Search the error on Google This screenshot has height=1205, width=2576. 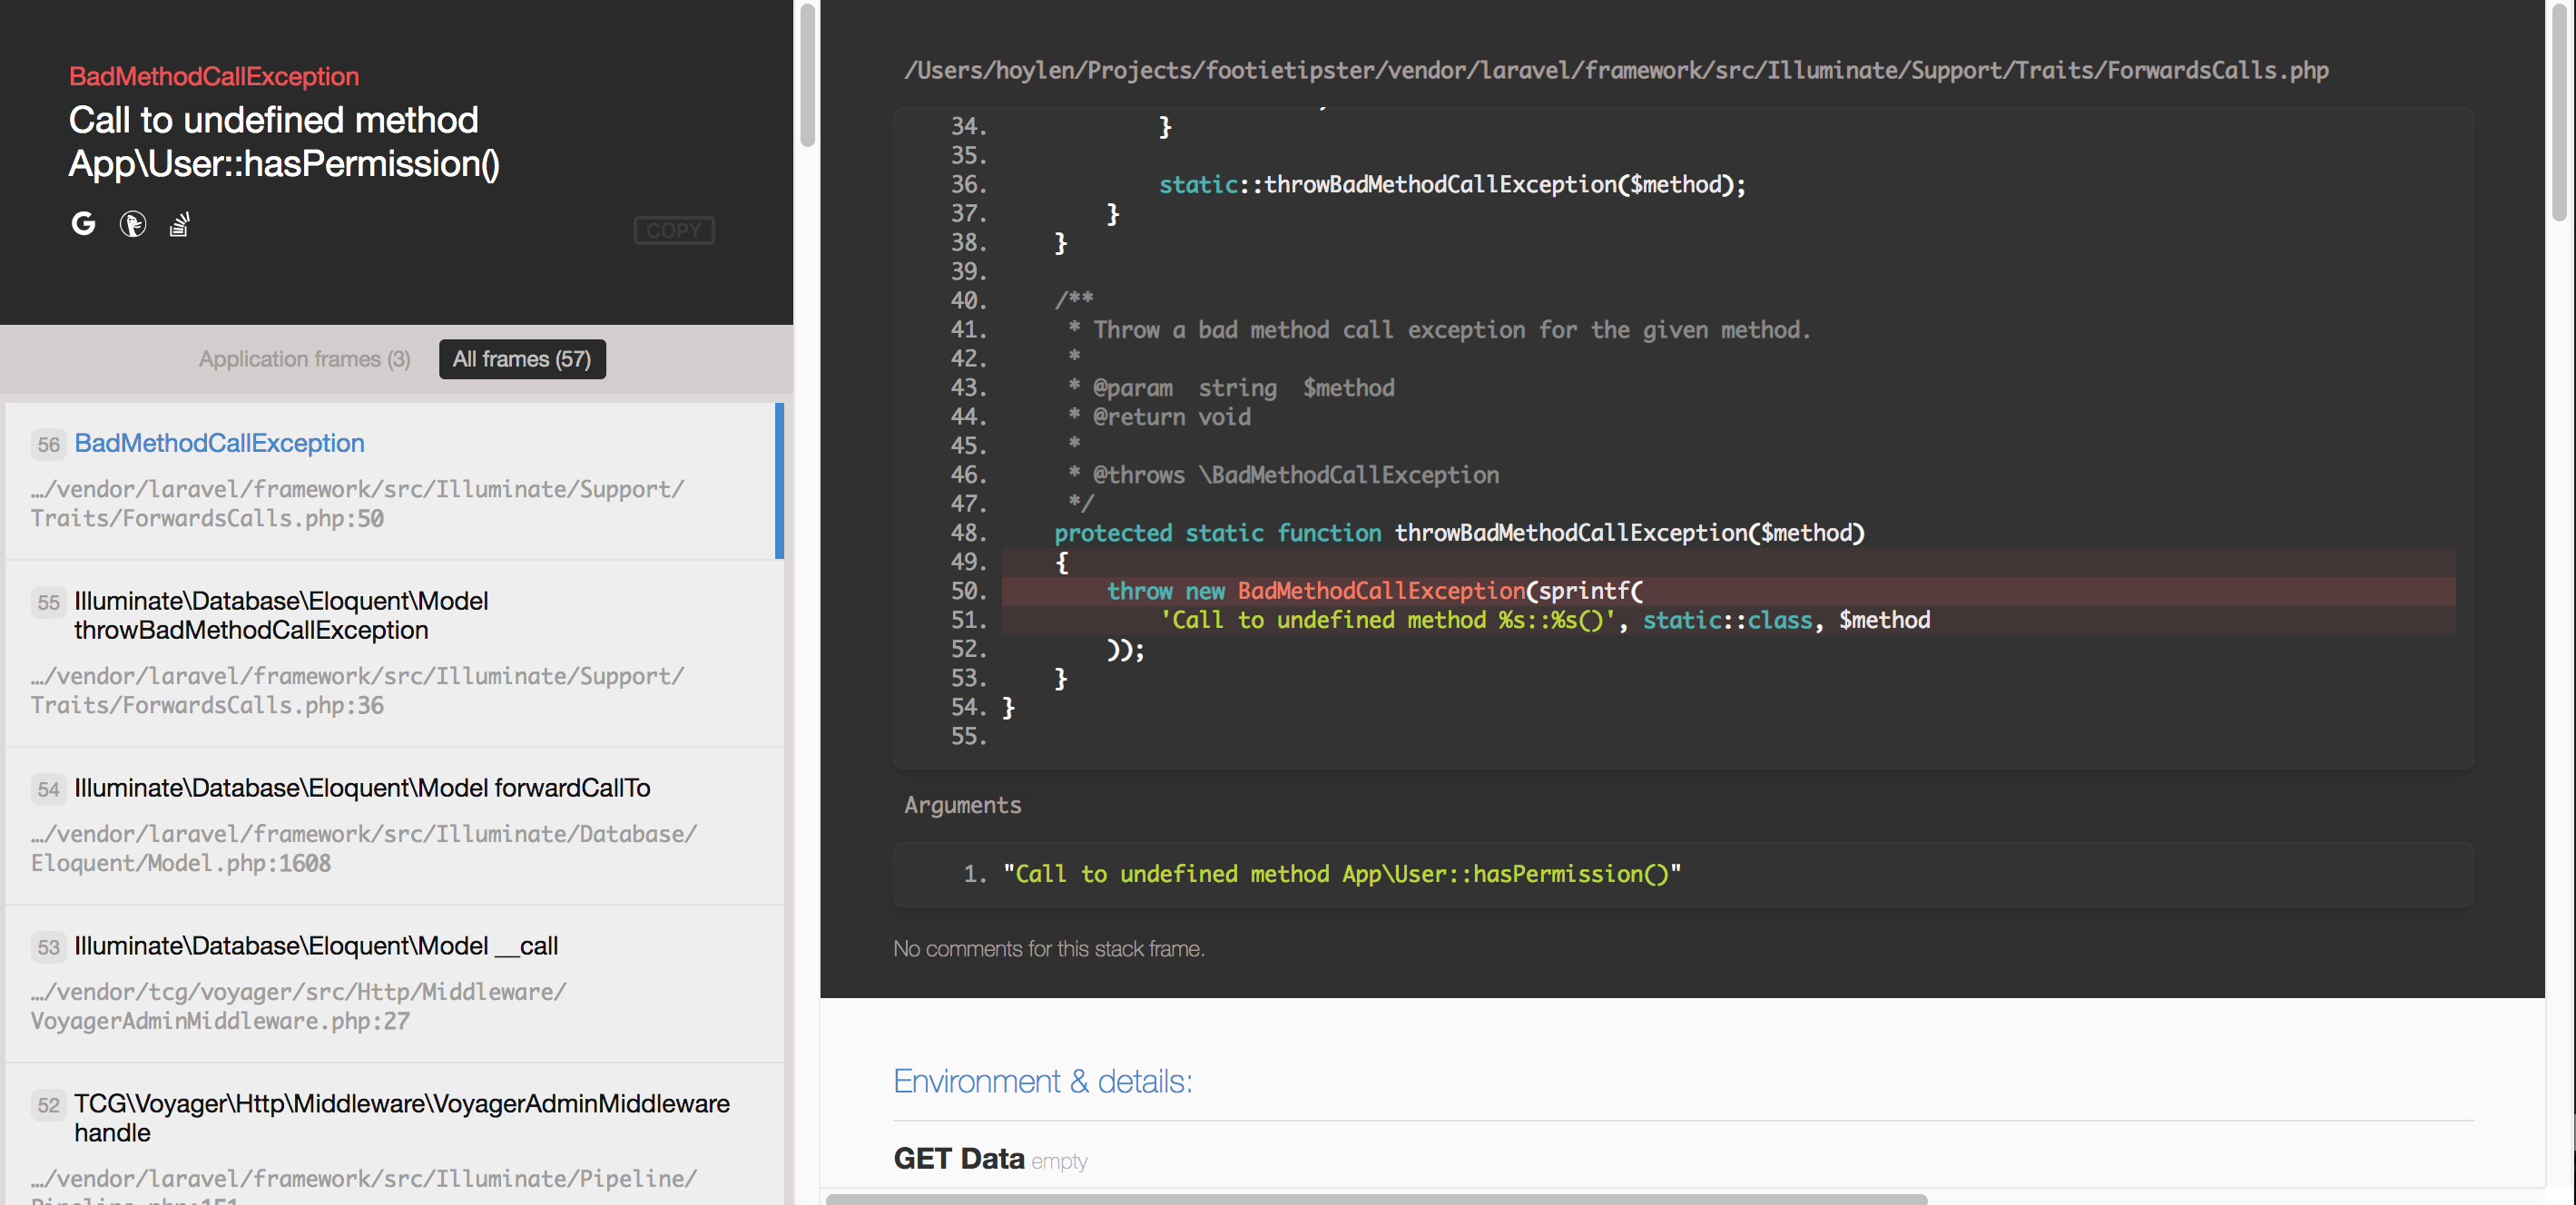(x=83, y=223)
